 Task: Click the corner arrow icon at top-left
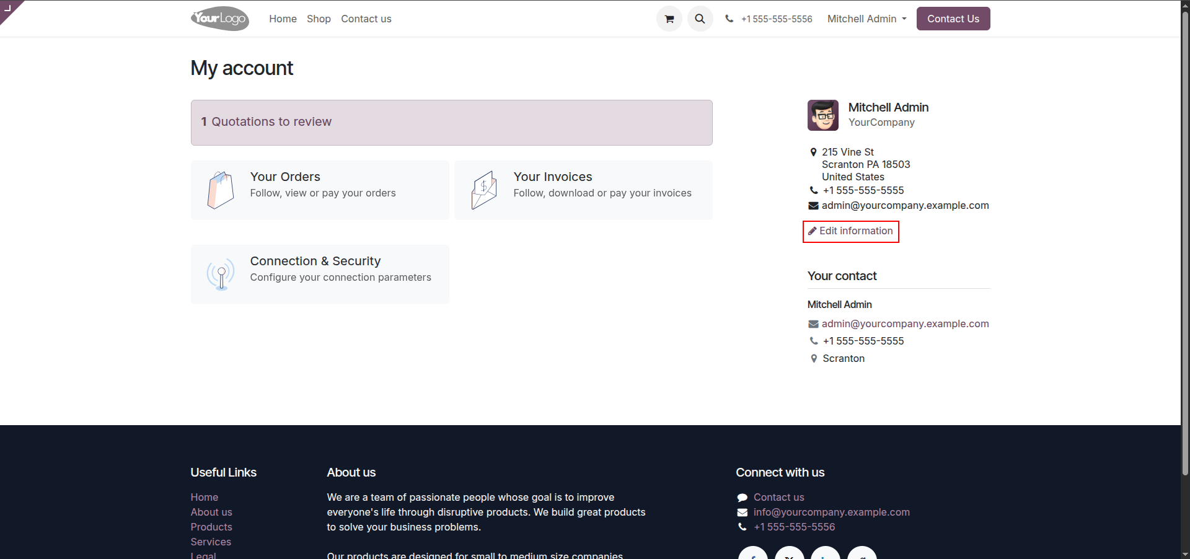(9, 7)
